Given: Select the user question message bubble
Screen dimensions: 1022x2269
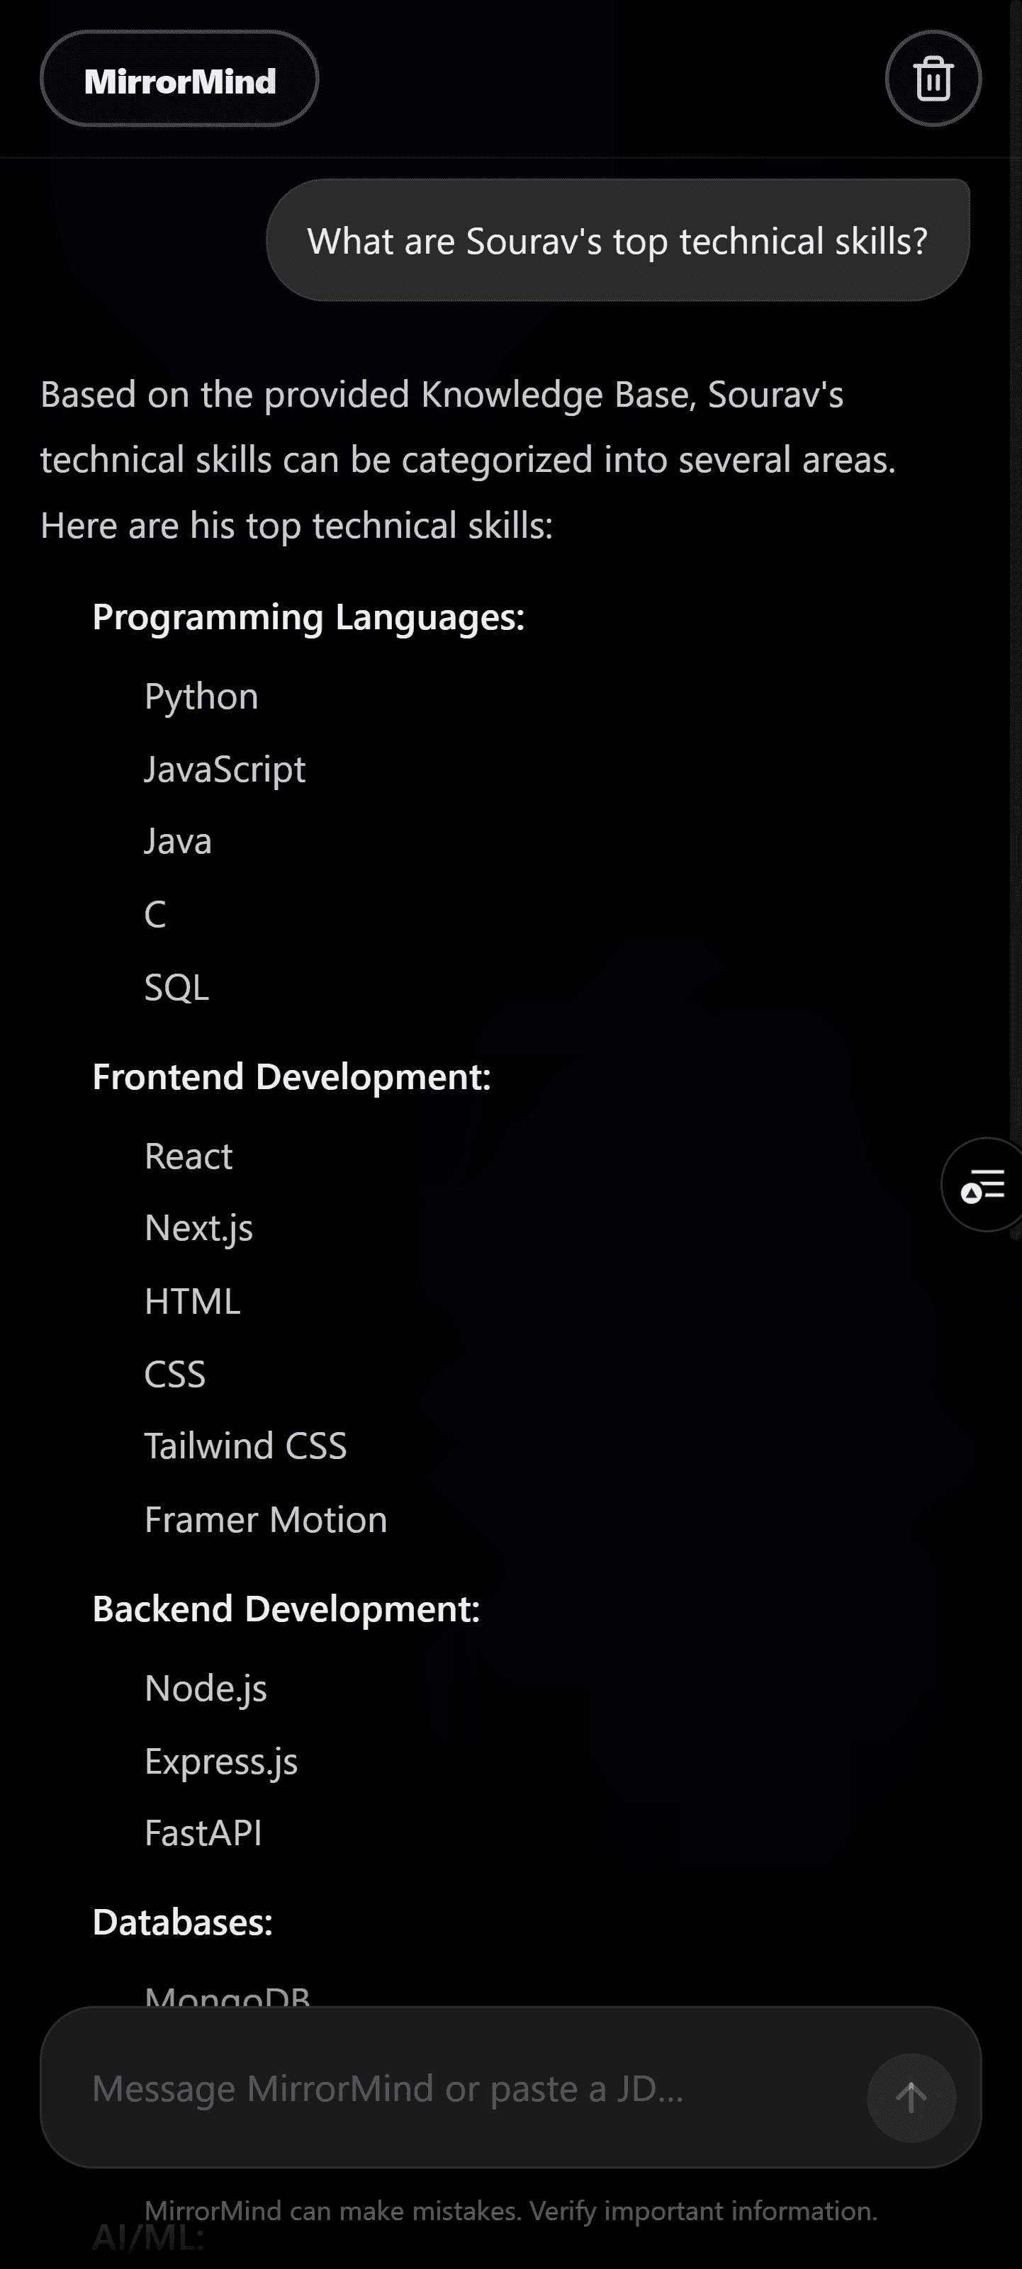Looking at the screenshot, I should pos(617,240).
